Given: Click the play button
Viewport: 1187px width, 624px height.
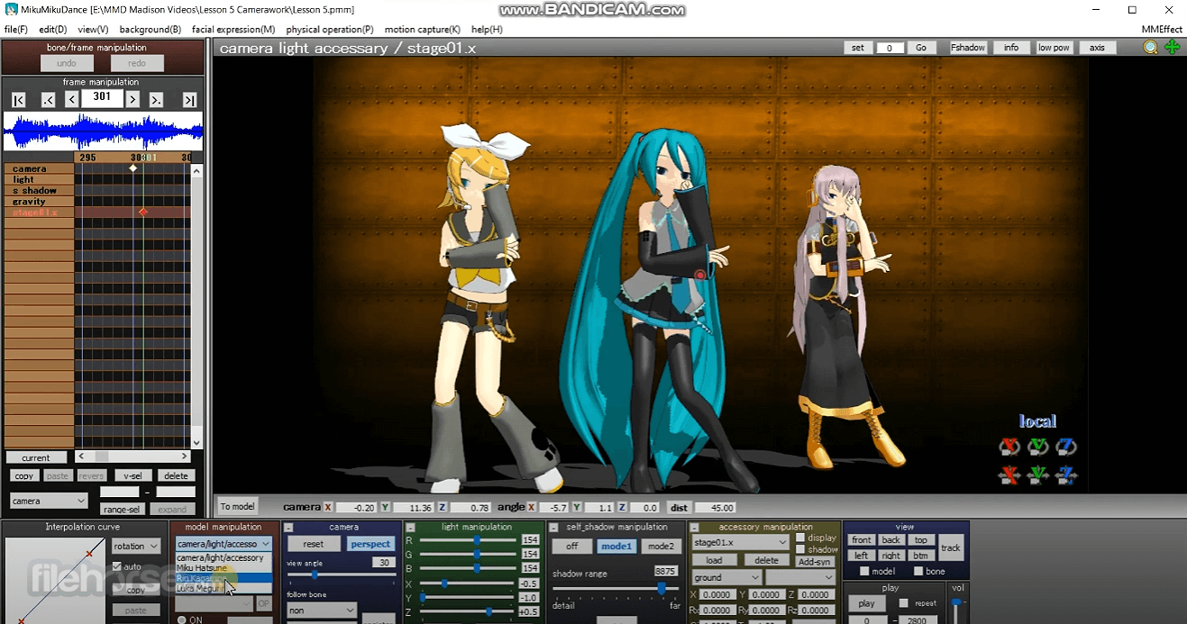Looking at the screenshot, I should [x=866, y=603].
